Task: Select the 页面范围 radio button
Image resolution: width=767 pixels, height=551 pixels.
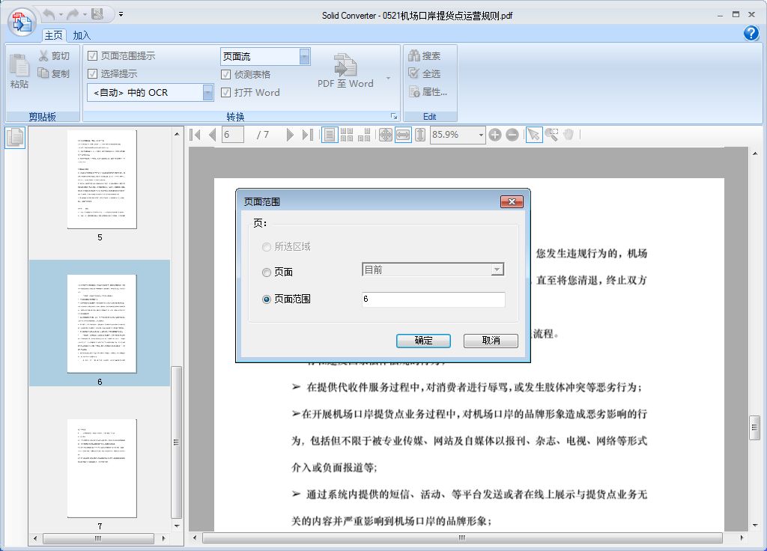Action: pyautogui.click(x=267, y=299)
